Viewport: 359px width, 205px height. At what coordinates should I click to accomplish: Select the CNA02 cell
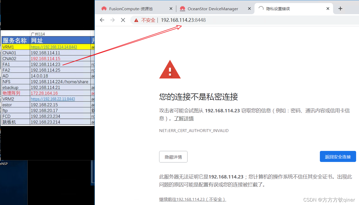(x=15, y=59)
